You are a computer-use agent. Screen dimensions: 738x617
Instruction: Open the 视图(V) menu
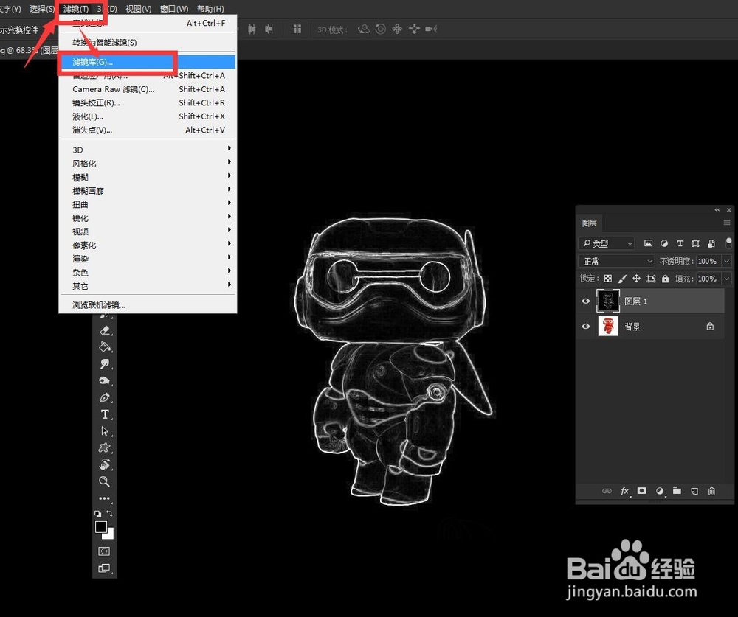point(139,9)
